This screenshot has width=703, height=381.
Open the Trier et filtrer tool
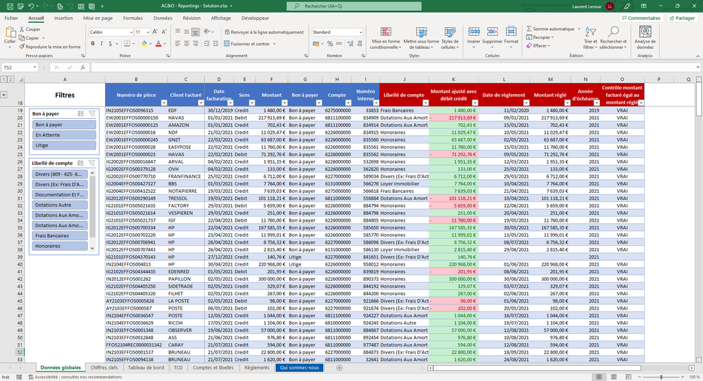[590, 34]
